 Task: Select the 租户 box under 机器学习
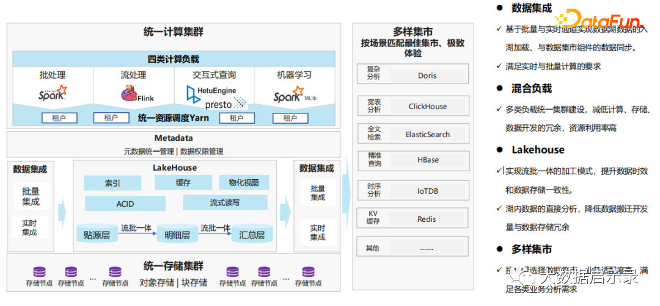290,118
